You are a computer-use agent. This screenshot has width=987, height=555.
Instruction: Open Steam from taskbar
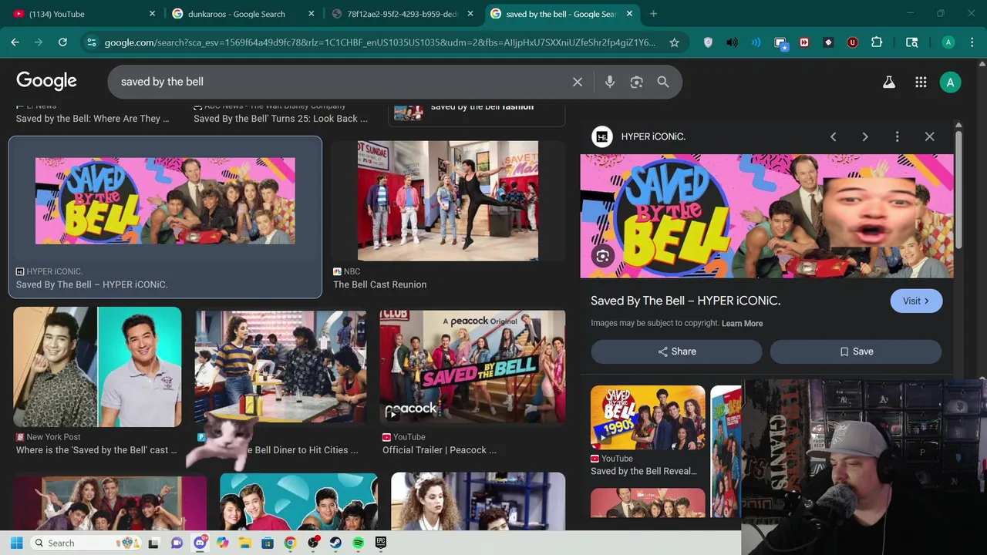pyautogui.click(x=335, y=543)
